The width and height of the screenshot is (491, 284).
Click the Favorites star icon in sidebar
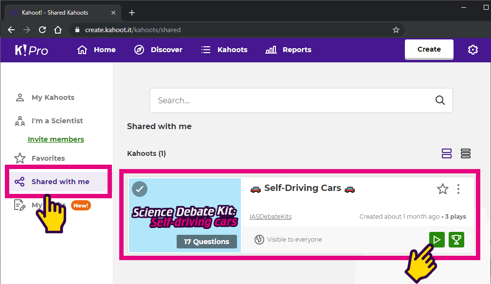[x=20, y=158]
